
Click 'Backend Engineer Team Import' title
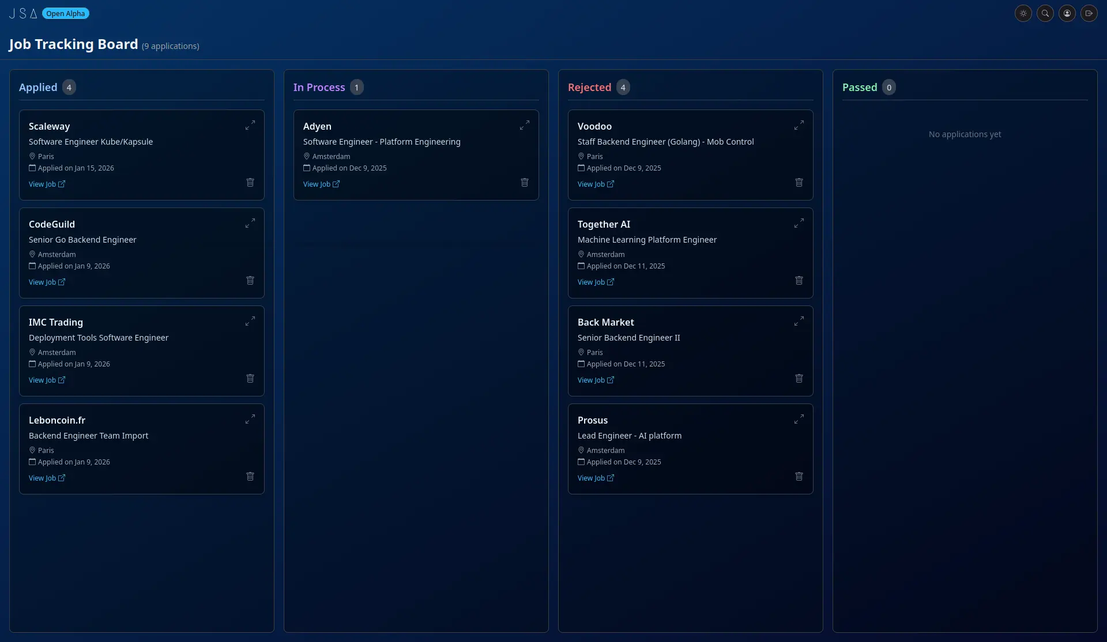click(88, 436)
